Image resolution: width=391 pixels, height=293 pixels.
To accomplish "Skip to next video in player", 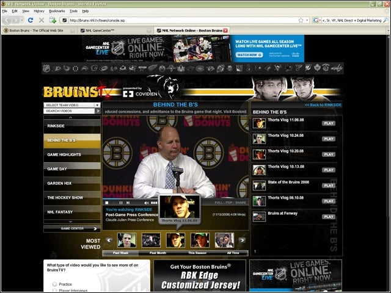I will click(x=128, y=203).
